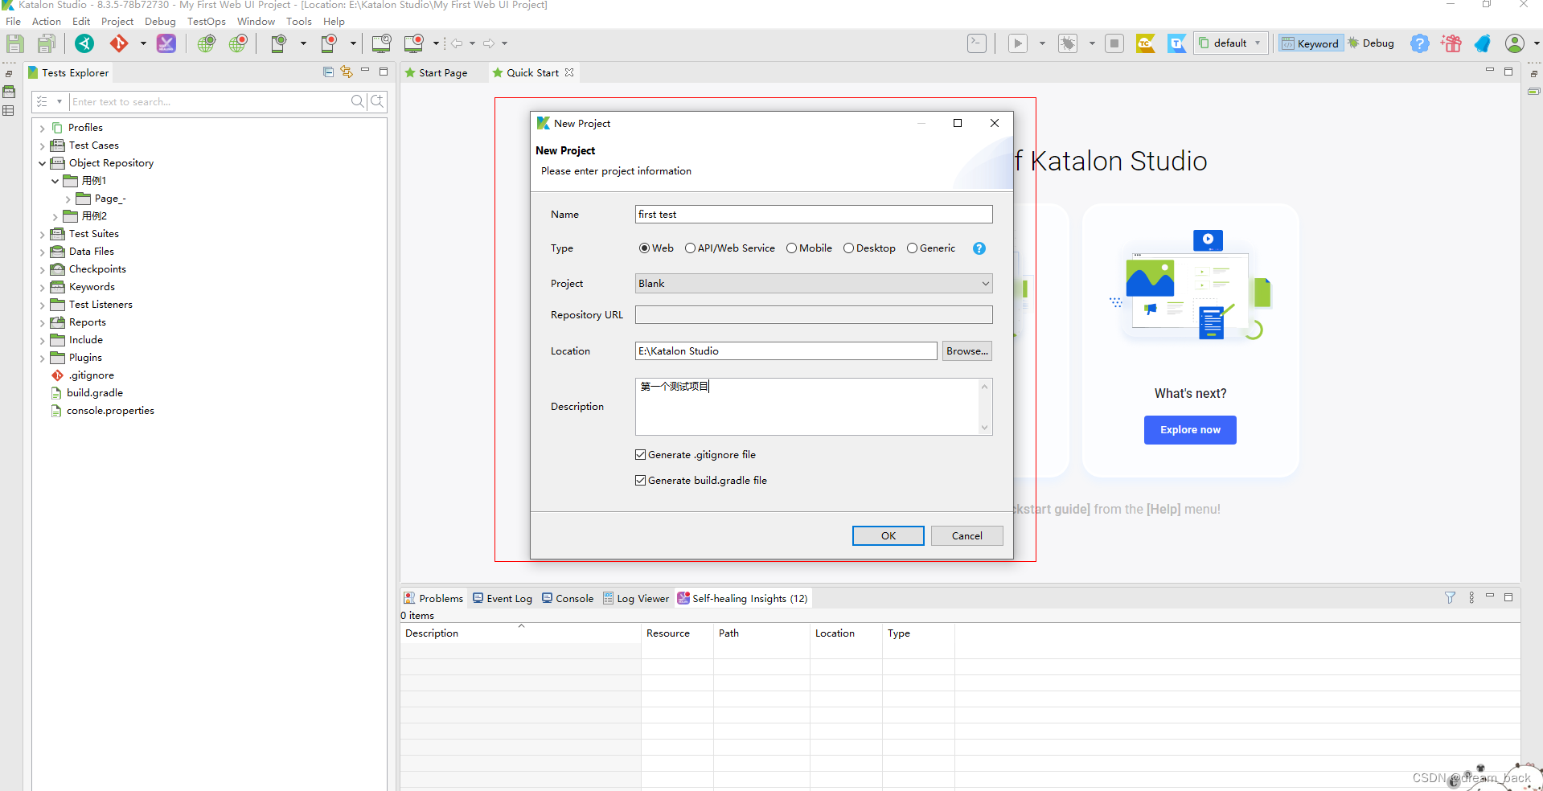The width and height of the screenshot is (1543, 791).
Task: Open the Self-healing Insights tab
Action: click(742, 599)
